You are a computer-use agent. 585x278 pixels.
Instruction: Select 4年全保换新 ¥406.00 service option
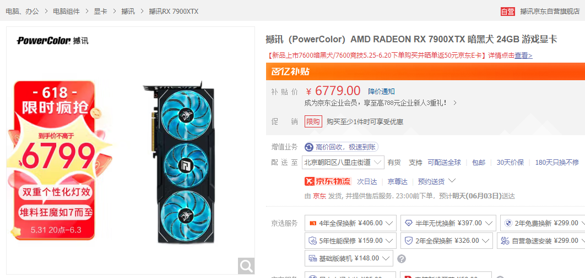click(350, 223)
